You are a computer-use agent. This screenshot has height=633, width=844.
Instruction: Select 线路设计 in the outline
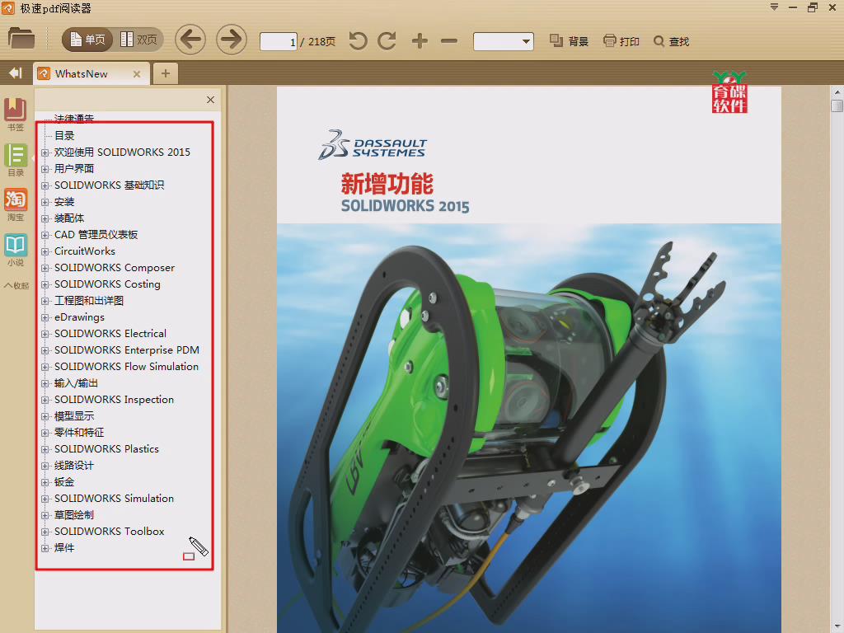[x=74, y=466]
